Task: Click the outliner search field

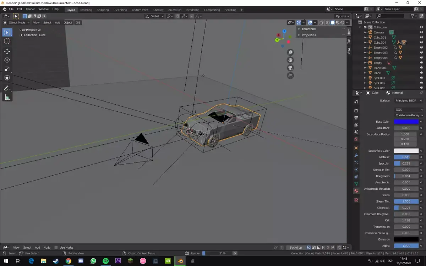Action: tap(390, 16)
